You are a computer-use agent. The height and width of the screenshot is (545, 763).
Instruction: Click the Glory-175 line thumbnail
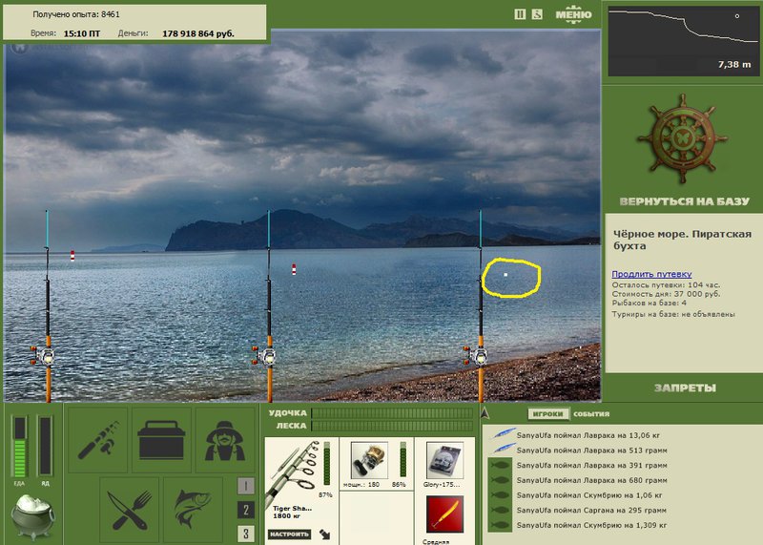[x=444, y=460]
